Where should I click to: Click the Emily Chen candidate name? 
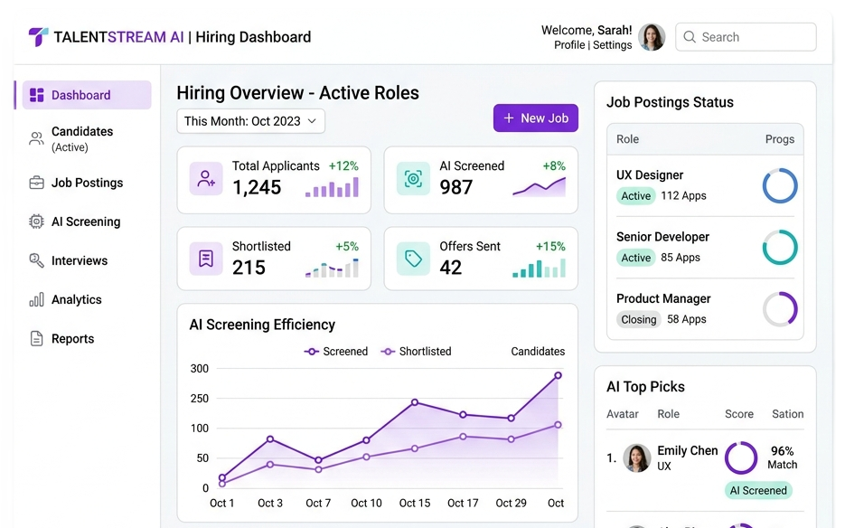pos(687,451)
